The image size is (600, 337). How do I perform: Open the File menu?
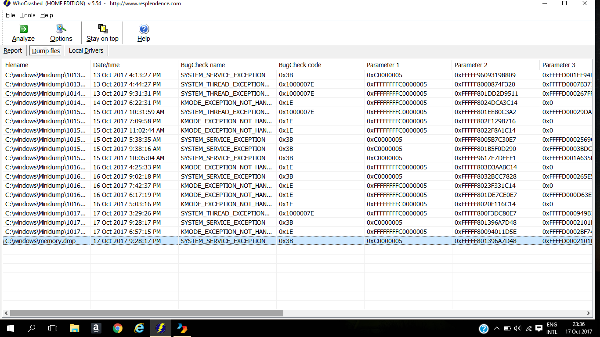[x=10, y=15]
